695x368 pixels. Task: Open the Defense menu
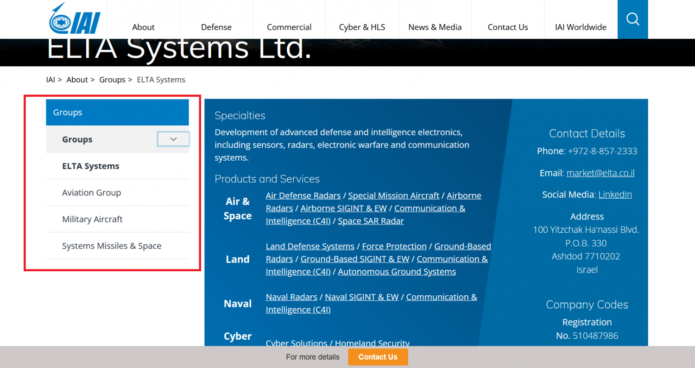click(216, 27)
